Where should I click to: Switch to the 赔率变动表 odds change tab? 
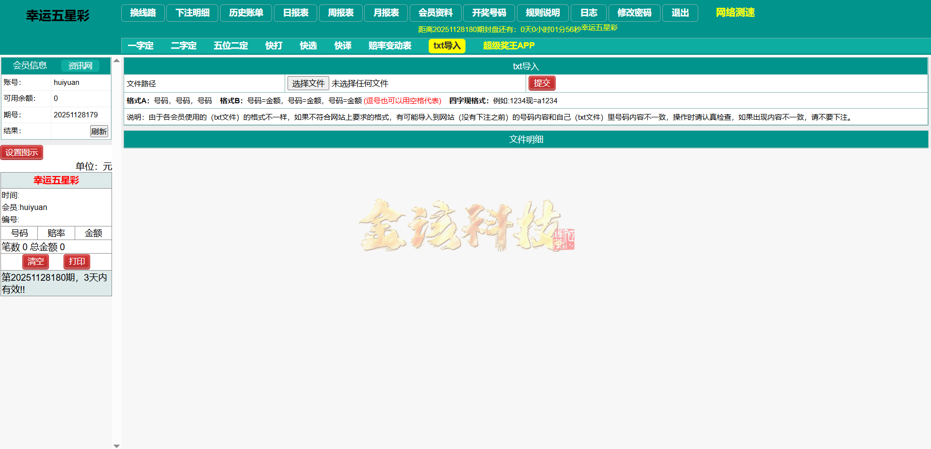(389, 46)
